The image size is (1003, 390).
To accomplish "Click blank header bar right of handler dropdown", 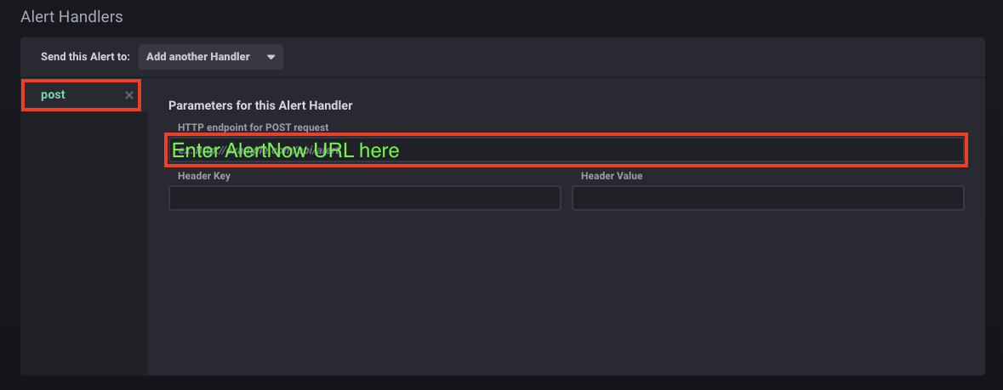I will pos(630,57).
